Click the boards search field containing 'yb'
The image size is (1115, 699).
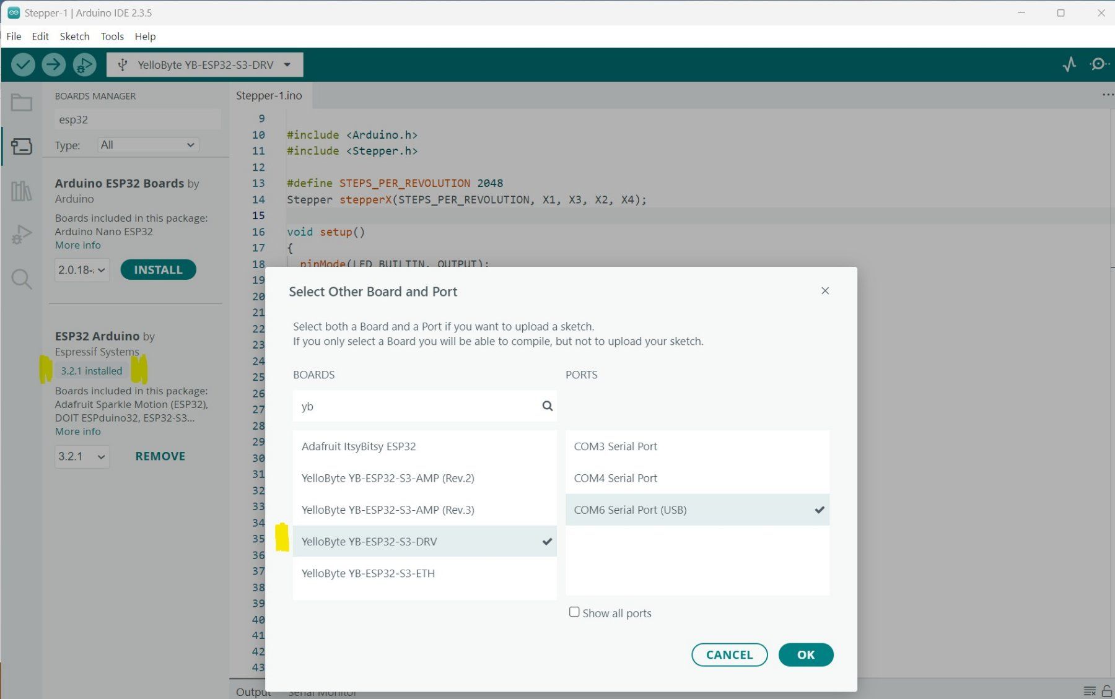(424, 406)
